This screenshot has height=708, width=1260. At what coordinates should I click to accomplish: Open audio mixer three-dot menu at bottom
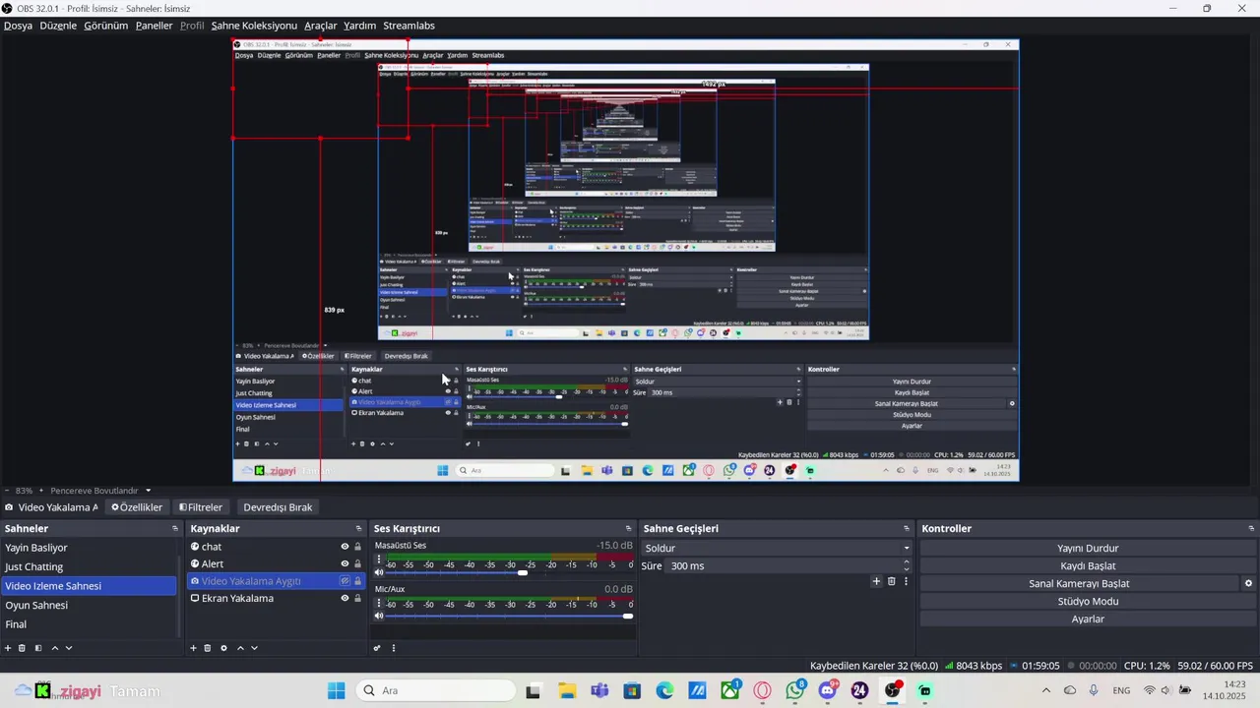(394, 648)
